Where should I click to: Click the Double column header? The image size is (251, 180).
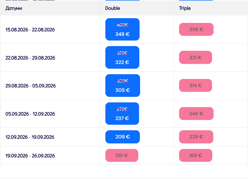pyautogui.click(x=112, y=8)
